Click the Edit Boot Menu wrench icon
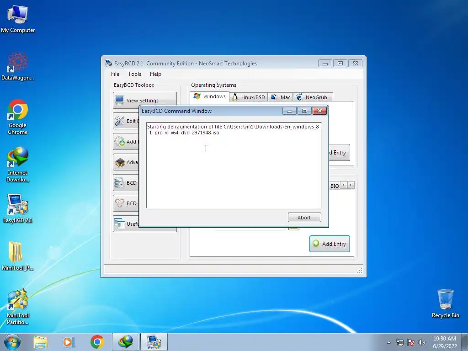 coord(120,121)
